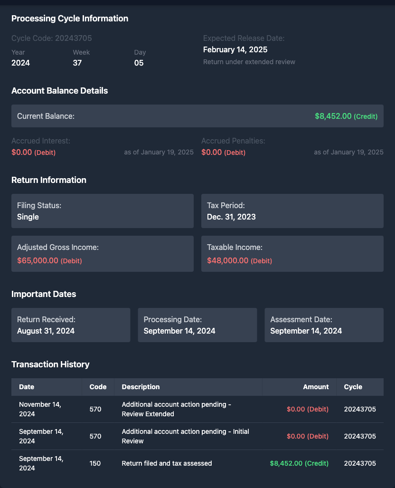
Task: Click the Description column header
Action: 141,387
